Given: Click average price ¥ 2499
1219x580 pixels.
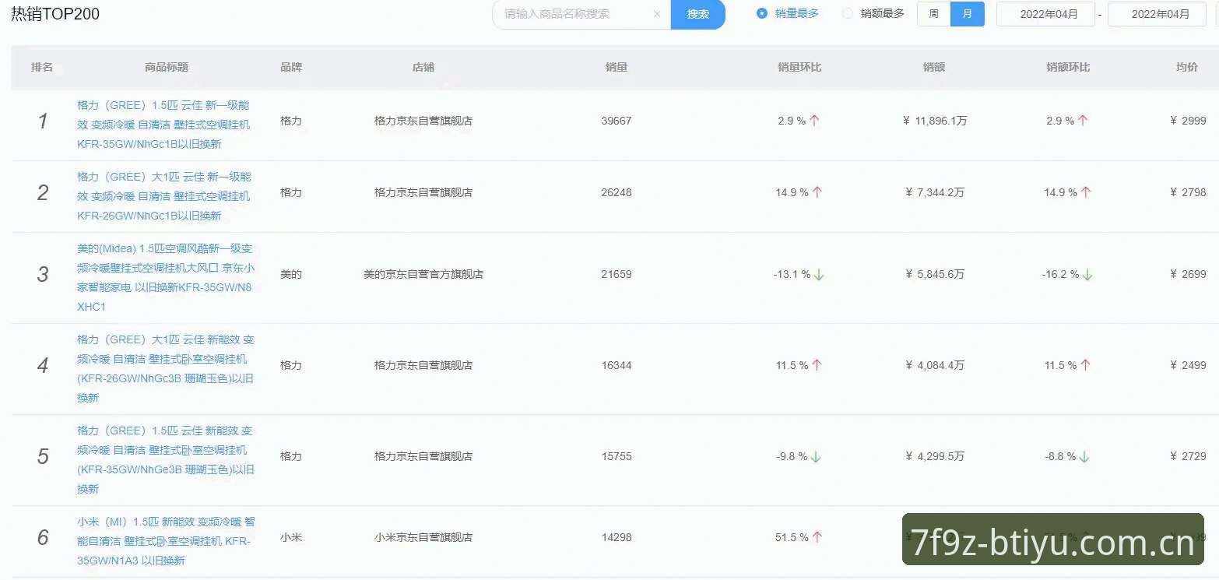Looking at the screenshot, I should pos(1188,365).
